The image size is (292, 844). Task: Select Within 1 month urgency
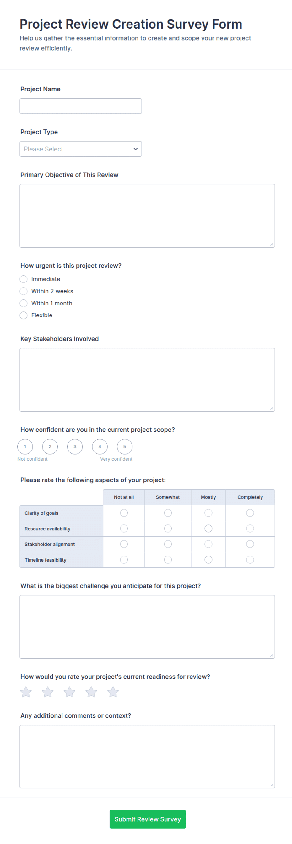(x=24, y=304)
